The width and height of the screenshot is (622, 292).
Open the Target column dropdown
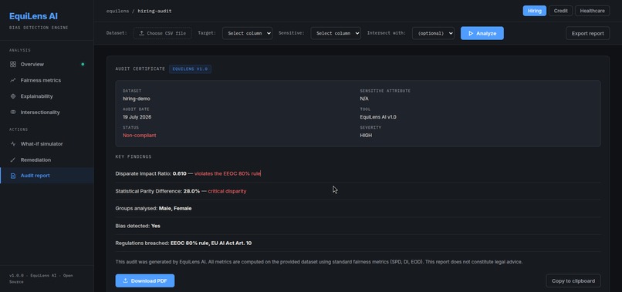click(247, 33)
